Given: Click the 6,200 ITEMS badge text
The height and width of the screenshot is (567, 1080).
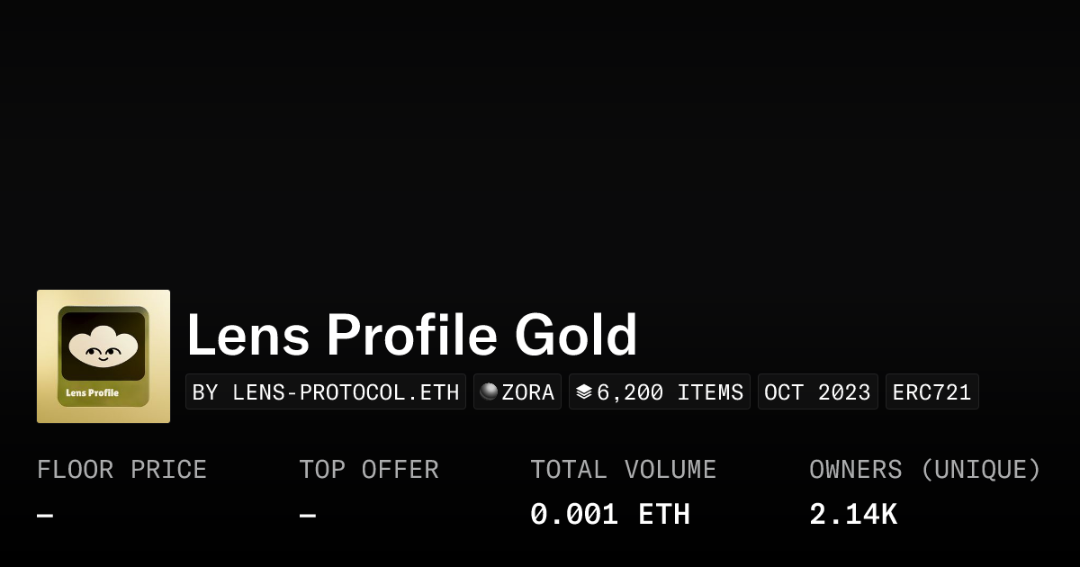Looking at the screenshot, I should tap(670, 392).
